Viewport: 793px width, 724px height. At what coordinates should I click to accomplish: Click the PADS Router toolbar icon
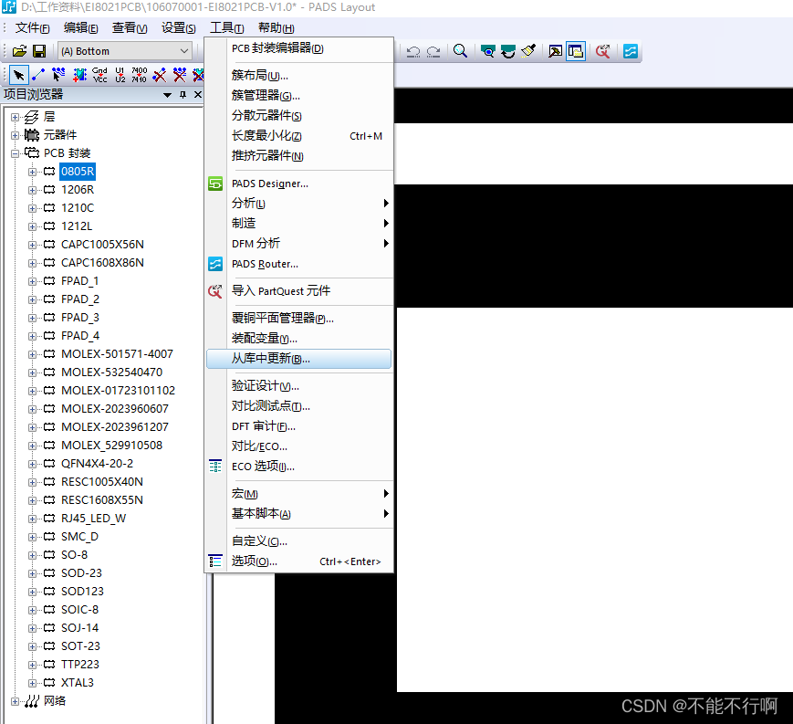click(631, 51)
